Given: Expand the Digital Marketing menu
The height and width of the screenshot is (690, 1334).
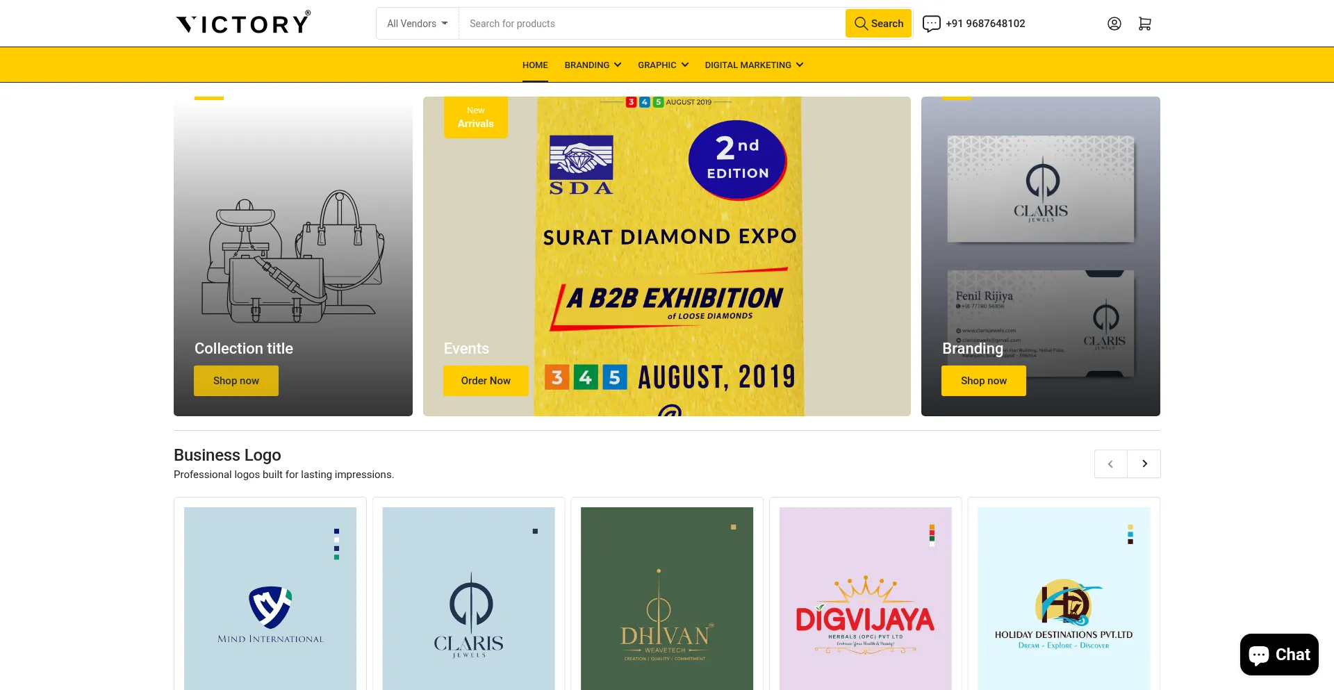Looking at the screenshot, I should (x=754, y=65).
